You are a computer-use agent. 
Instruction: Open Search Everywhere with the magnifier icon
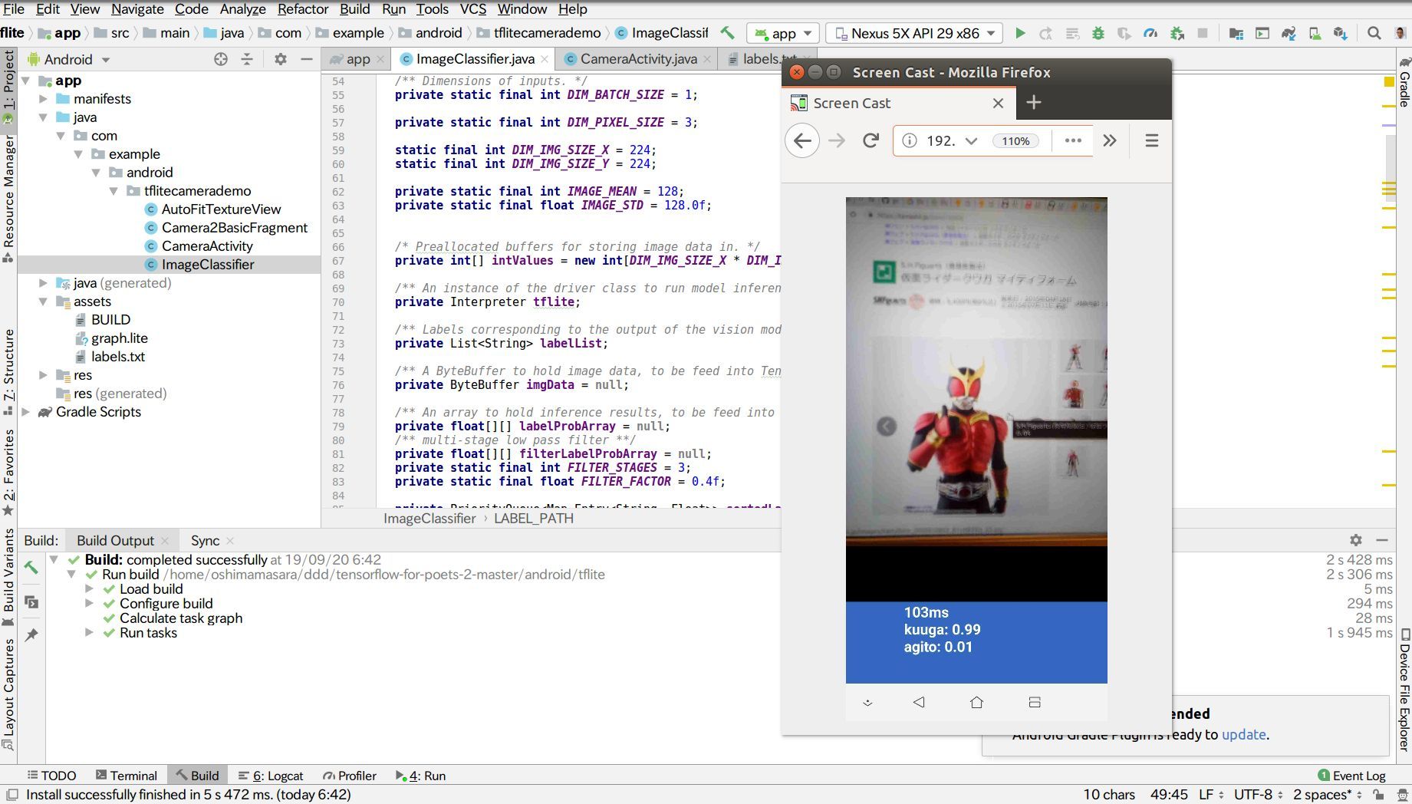1373,33
